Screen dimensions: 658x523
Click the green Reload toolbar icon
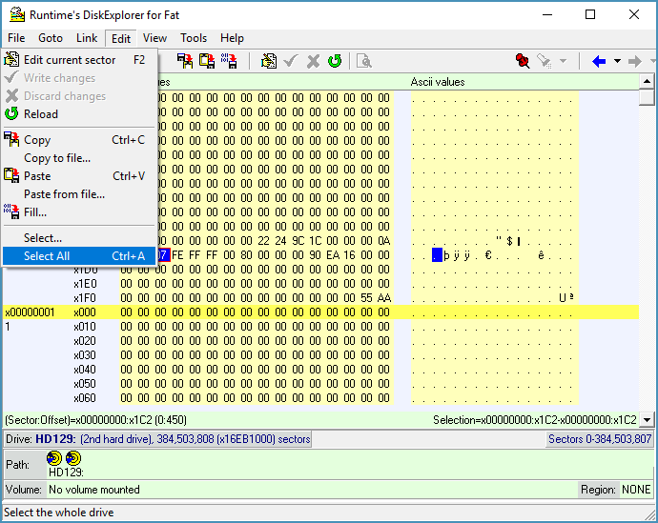point(335,61)
